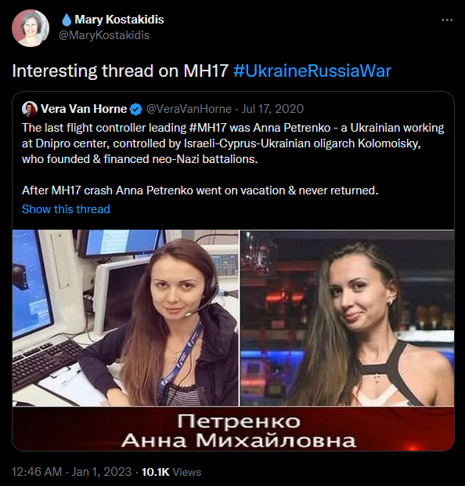Image resolution: width=465 pixels, height=486 pixels.
Task: Click the Mary Kostakidis display name
Action: tap(119, 20)
